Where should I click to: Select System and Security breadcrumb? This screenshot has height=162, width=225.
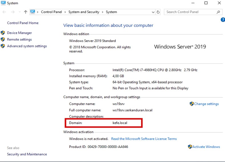pyautogui.click(x=84, y=12)
